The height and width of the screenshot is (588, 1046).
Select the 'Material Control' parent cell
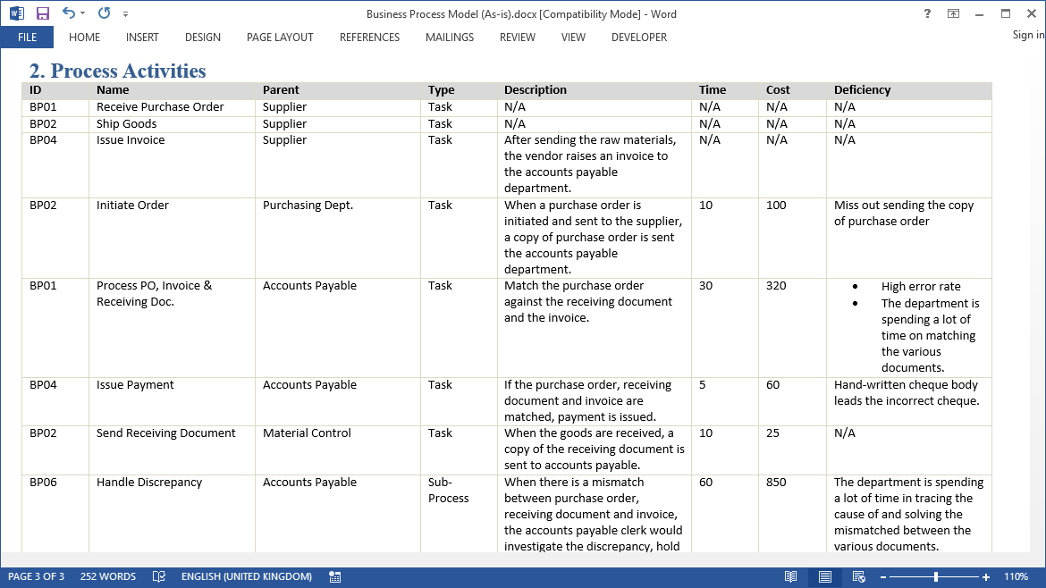(x=307, y=433)
